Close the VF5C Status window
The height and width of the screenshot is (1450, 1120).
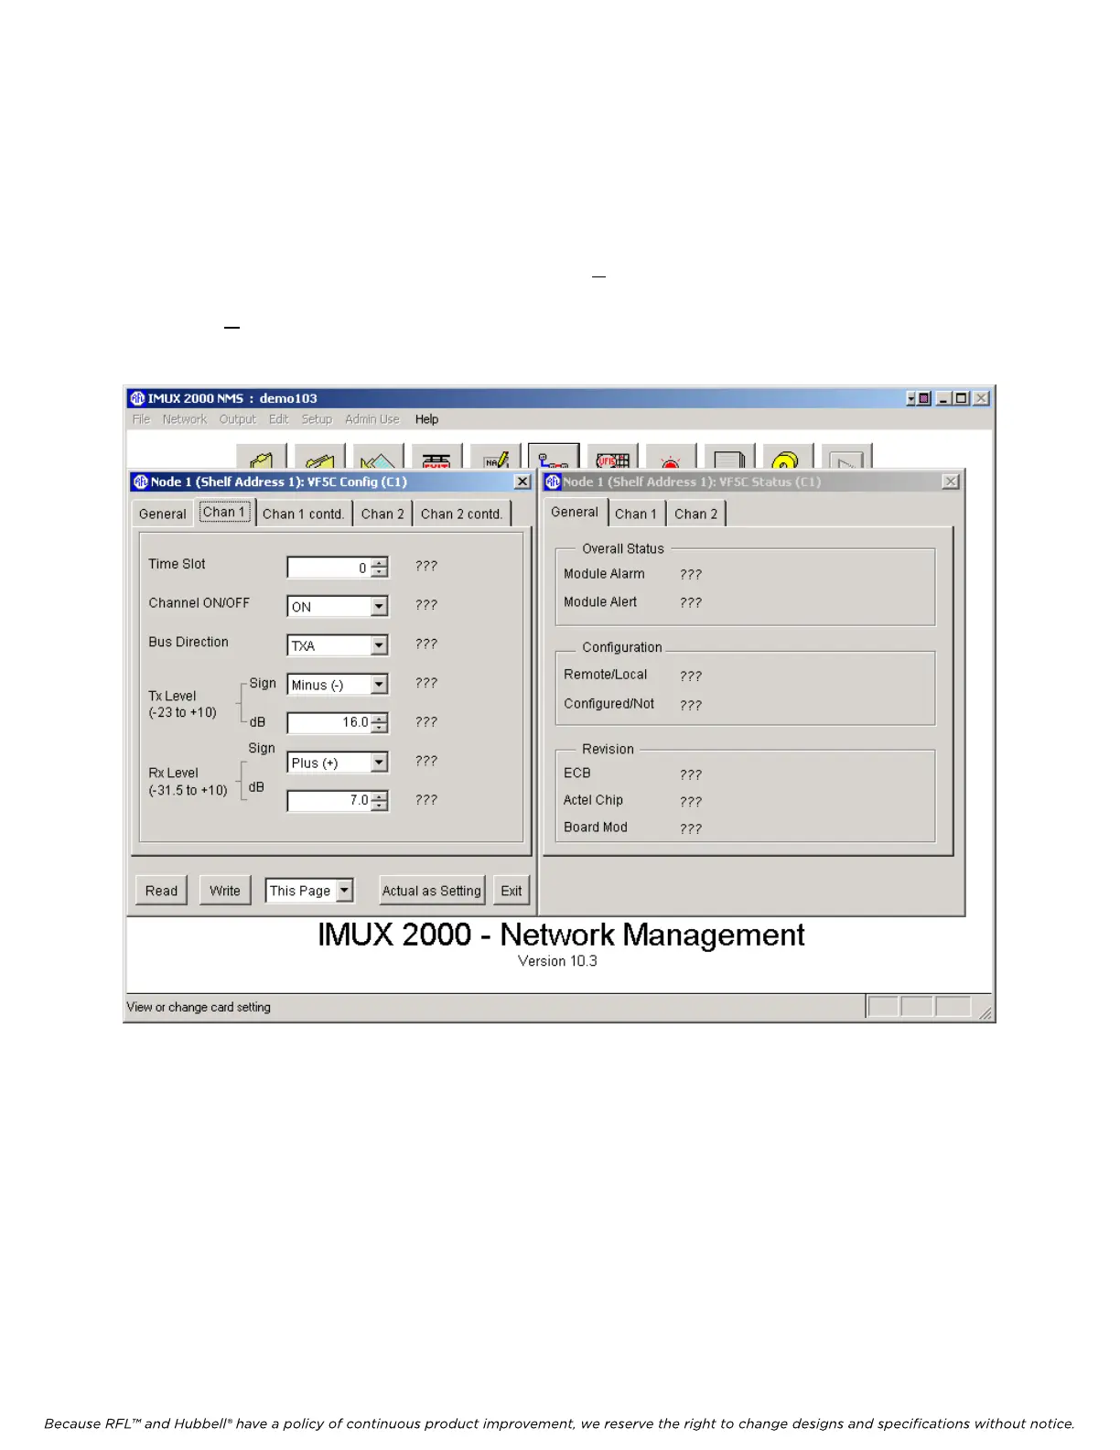952,482
